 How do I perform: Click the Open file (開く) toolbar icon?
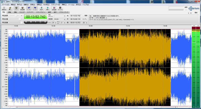pos(10,8)
